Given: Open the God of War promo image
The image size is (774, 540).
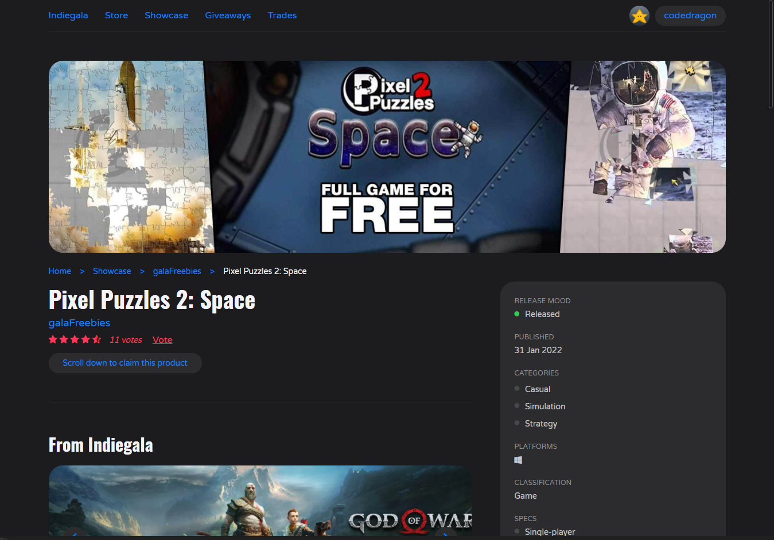Looking at the screenshot, I should 260,500.
